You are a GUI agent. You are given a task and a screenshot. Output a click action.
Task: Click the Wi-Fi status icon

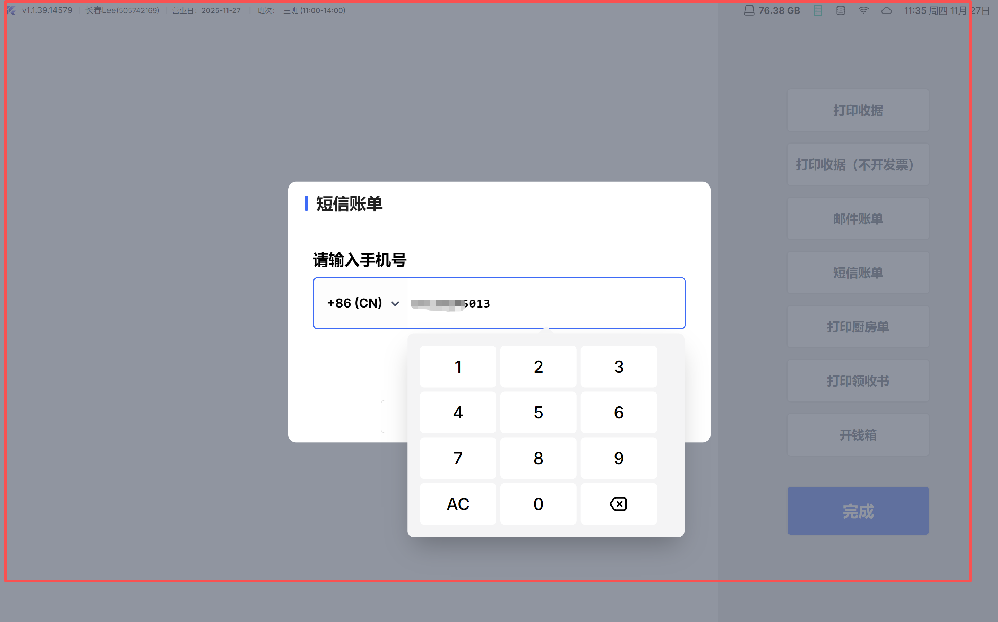coord(863,11)
